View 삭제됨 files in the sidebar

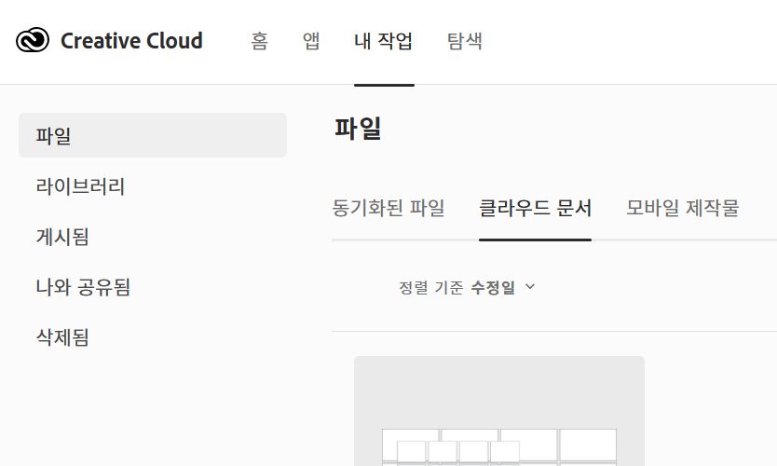pos(62,337)
